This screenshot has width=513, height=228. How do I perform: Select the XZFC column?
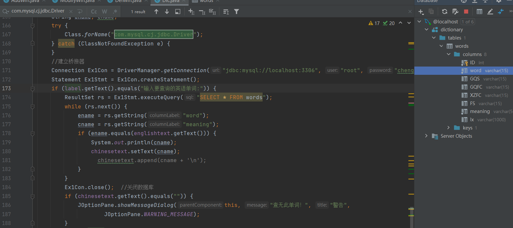point(464,95)
